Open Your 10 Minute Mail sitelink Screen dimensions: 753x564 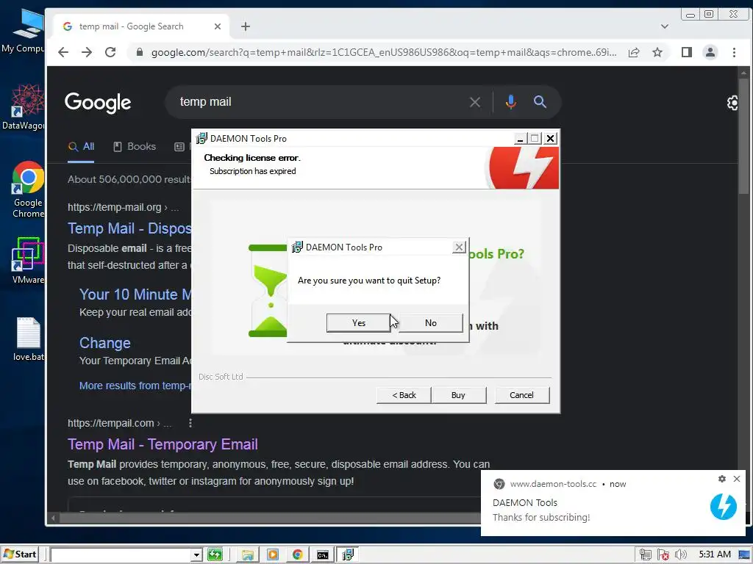[135, 294]
